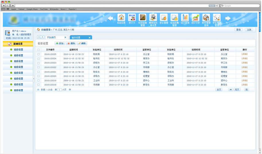Click the page number input field

(60, 90)
